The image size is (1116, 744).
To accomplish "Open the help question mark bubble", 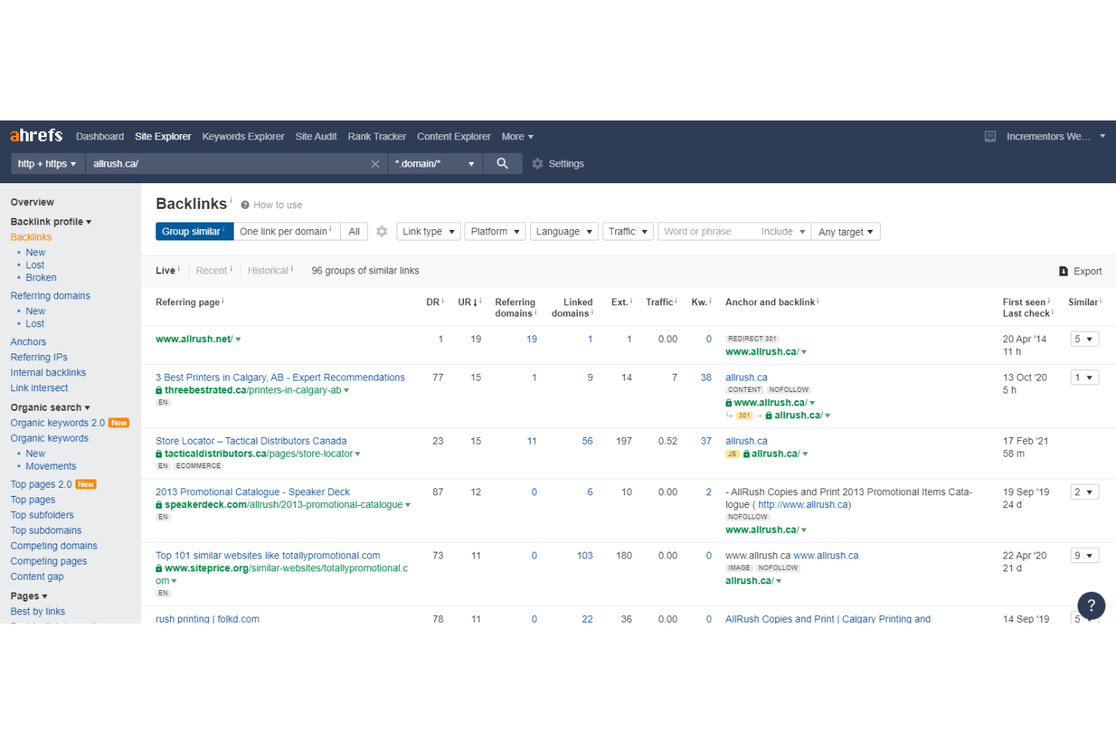I will [x=1091, y=605].
